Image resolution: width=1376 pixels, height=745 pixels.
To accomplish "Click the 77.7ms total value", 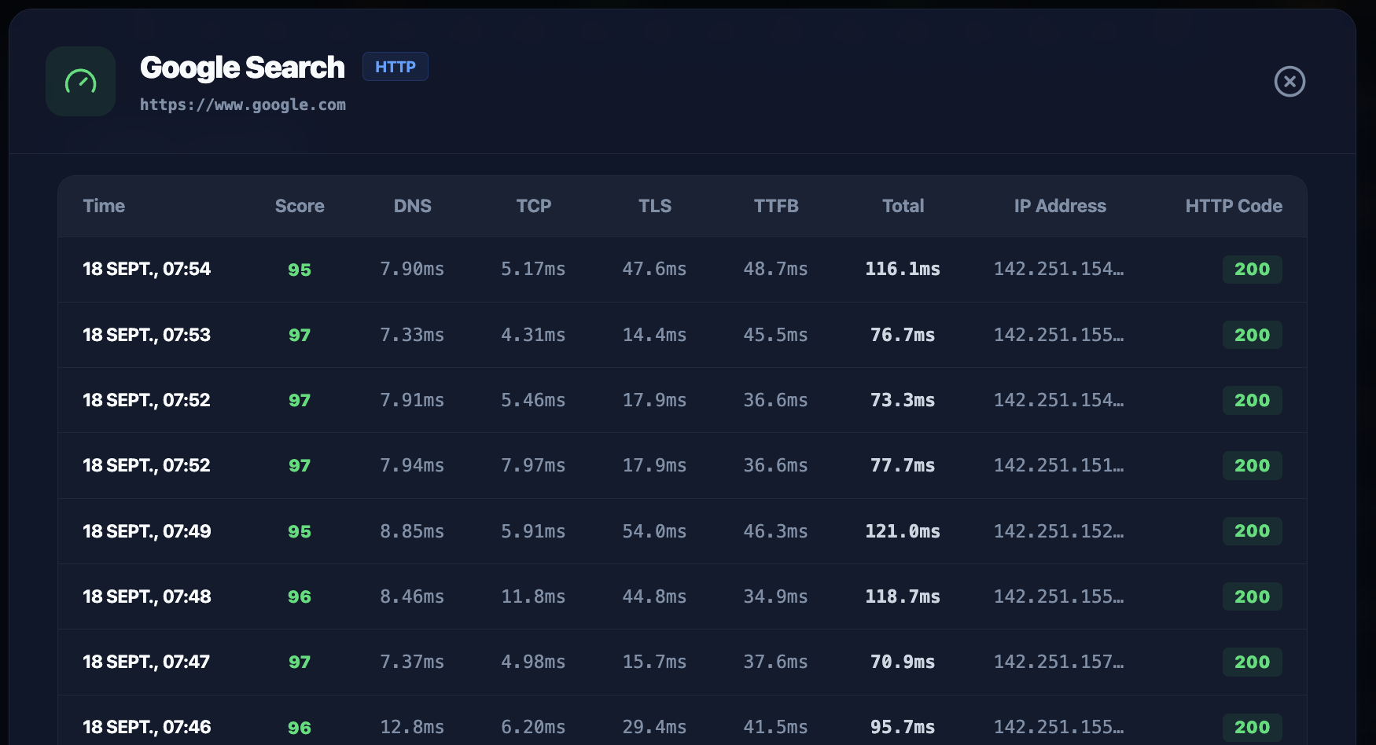I will click(x=903, y=465).
